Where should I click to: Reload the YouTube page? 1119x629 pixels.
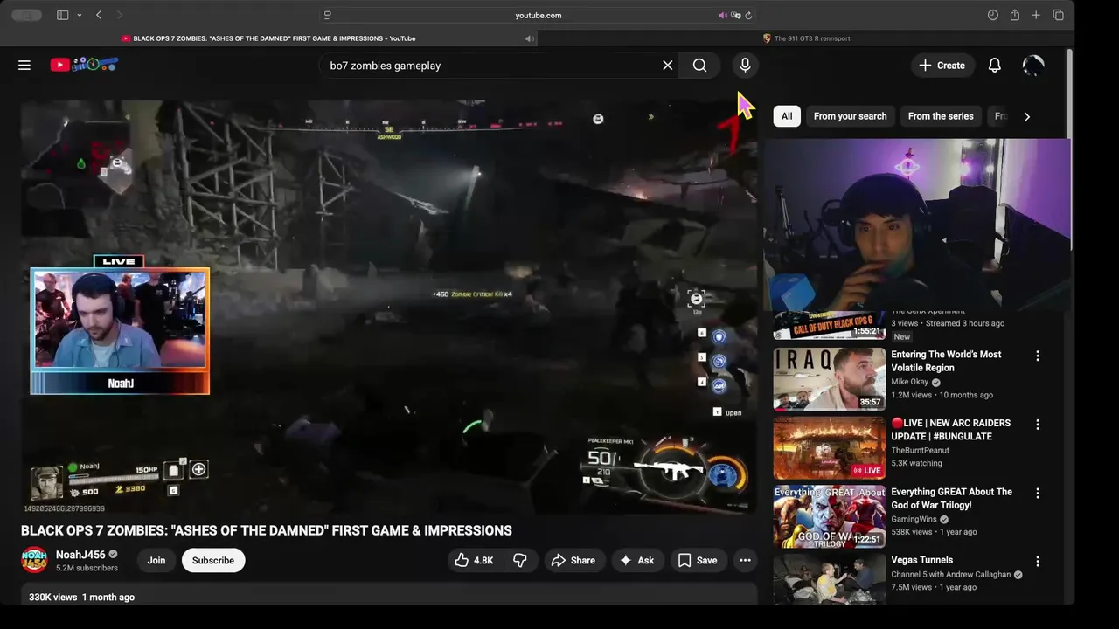click(748, 15)
